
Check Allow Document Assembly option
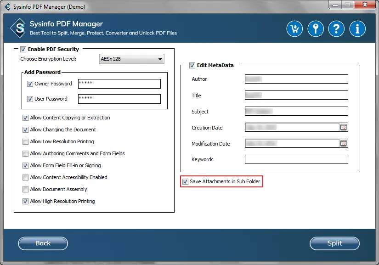click(26, 189)
